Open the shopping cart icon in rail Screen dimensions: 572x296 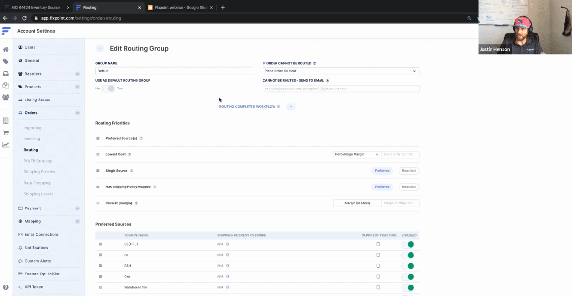click(6, 133)
